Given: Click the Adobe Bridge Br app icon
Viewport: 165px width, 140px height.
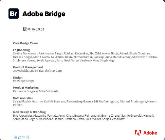Looking at the screenshot, I should tap(14, 14).
